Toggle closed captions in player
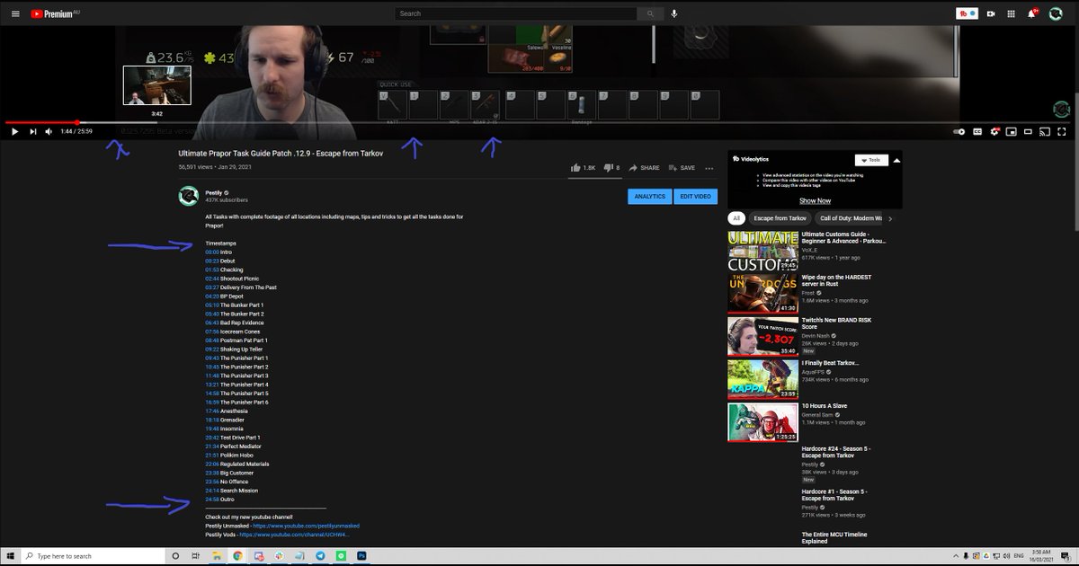Image resolution: width=1079 pixels, height=566 pixels. click(977, 131)
